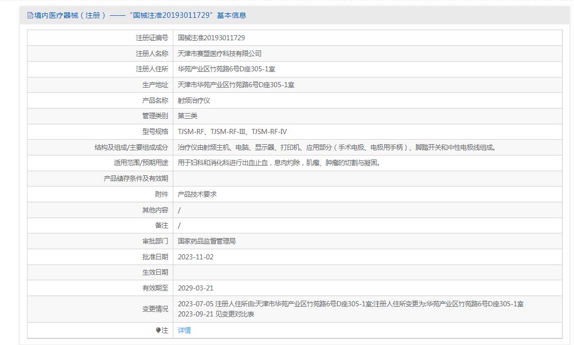574x345 pixels.
Task: Click the 备注 row label
Action: 162,225
